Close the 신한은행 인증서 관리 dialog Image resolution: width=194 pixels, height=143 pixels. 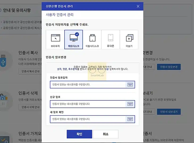(138, 6)
